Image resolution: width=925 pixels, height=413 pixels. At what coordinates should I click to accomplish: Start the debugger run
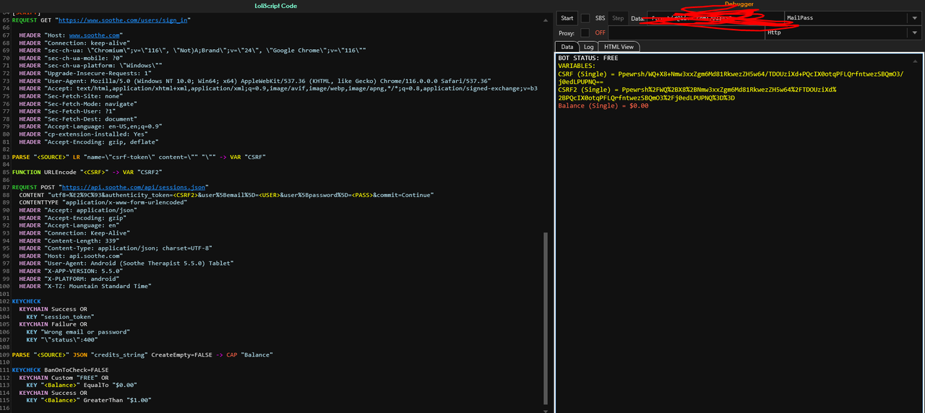pyautogui.click(x=567, y=18)
